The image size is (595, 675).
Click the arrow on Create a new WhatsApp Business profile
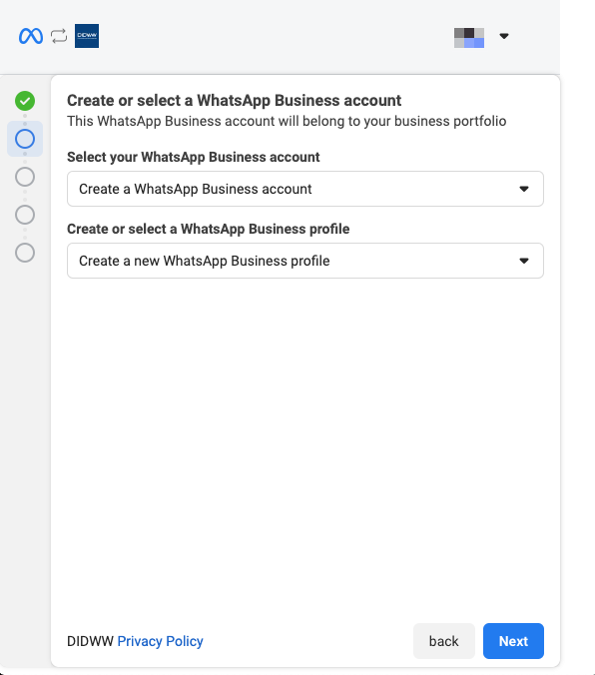524,261
